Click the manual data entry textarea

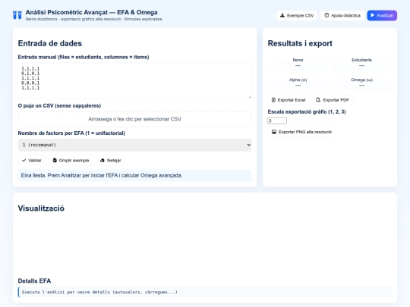click(x=134, y=80)
